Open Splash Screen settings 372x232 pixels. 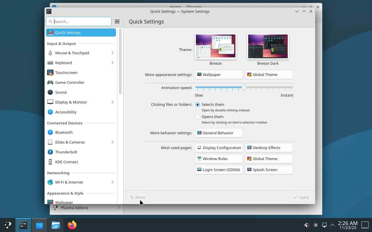click(x=269, y=170)
